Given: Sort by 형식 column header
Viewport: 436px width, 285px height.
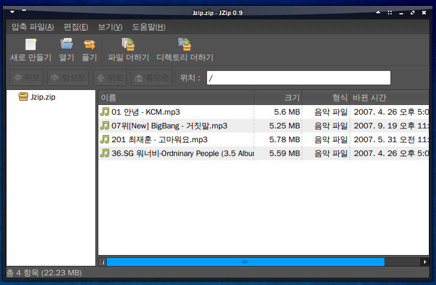Looking at the screenshot, I should click(326, 97).
